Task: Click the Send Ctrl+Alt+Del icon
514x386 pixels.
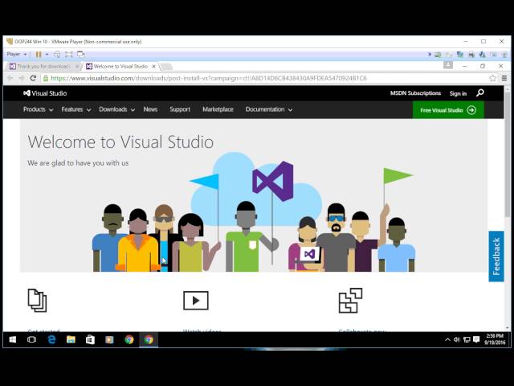Action: [57, 54]
